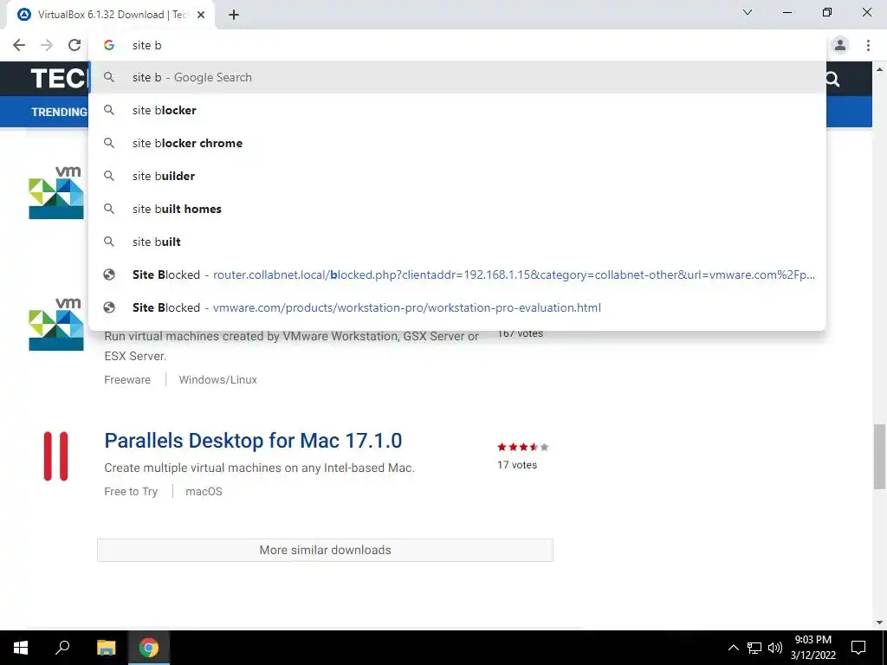Click the page scrollbar thumb
Screen dimensions: 887x665
(x=879, y=457)
